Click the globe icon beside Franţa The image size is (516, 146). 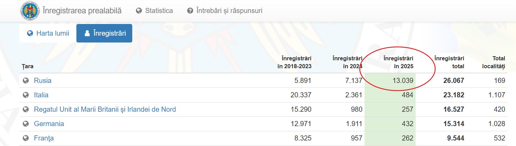coord(25,138)
